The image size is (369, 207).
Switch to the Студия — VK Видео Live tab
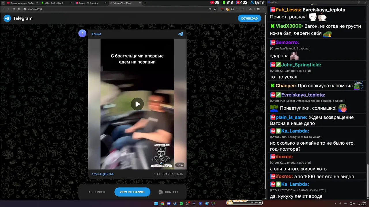[x=90, y=3]
